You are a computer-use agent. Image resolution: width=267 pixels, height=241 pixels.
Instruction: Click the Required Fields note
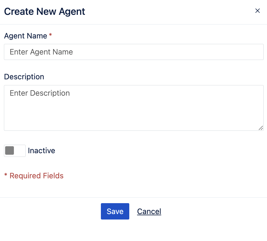pyautogui.click(x=36, y=176)
